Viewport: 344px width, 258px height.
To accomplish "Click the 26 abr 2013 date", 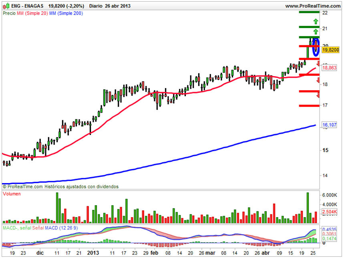I will (118, 6).
